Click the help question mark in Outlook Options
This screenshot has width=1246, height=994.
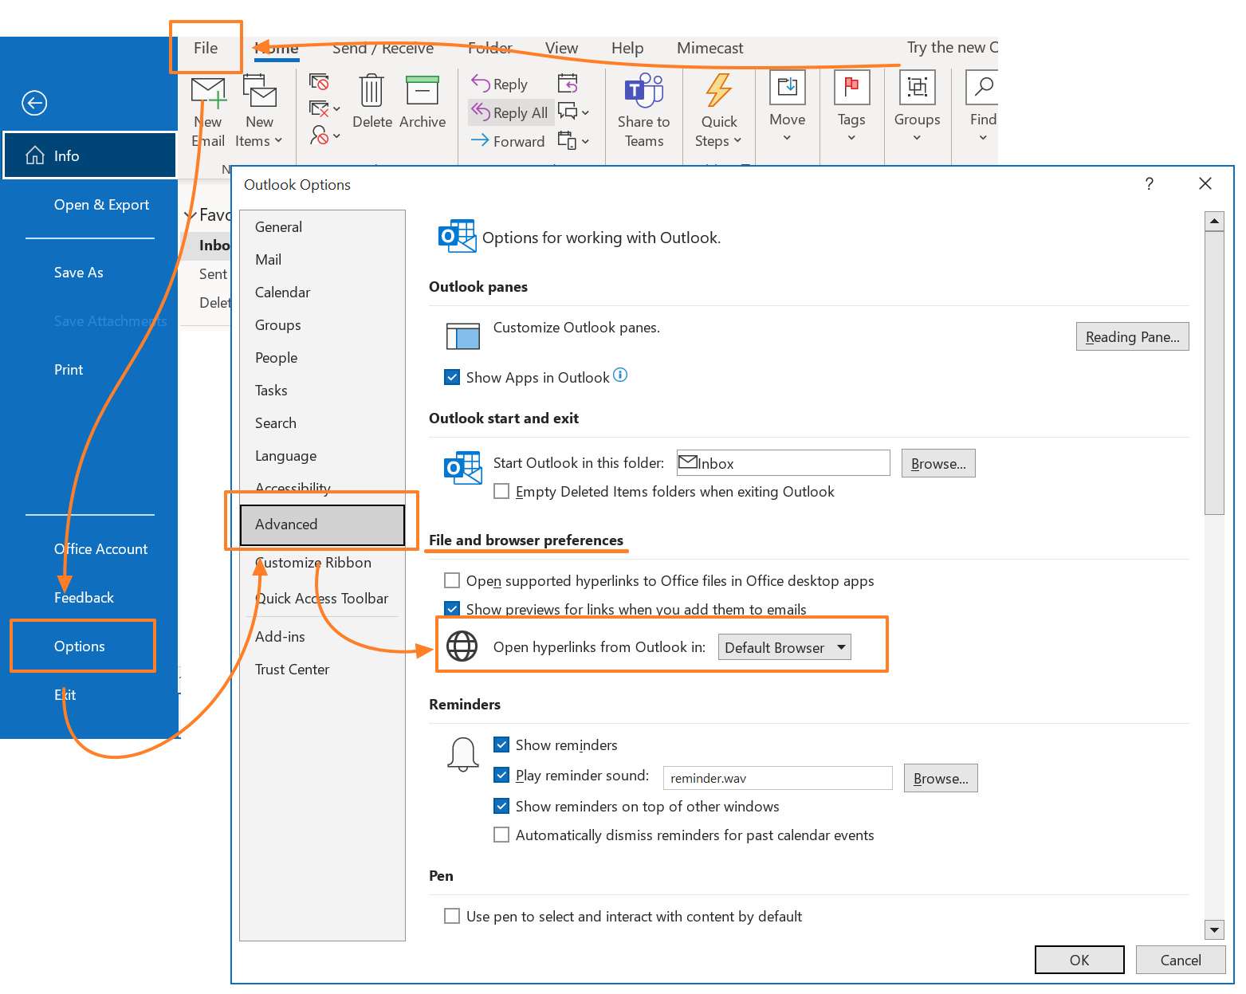[1149, 184]
